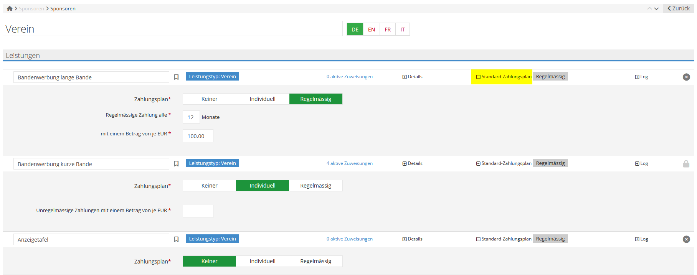Image resolution: width=697 pixels, height=275 pixels.
Task: Click the EUR amount field showing 100.00
Action: tap(198, 136)
